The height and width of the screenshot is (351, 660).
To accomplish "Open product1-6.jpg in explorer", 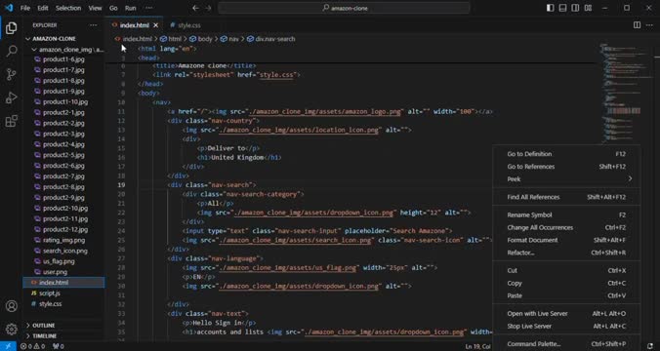I will tap(63, 59).
